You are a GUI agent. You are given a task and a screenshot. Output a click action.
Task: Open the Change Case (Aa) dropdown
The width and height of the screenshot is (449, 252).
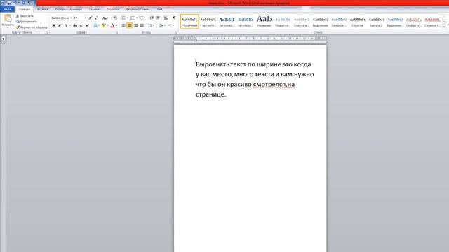click(105, 18)
